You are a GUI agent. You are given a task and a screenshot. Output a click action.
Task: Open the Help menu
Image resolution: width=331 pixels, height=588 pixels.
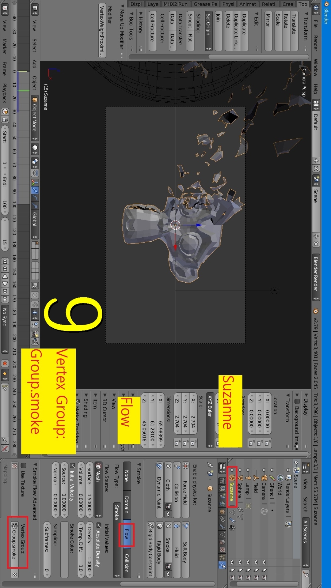[316, 89]
